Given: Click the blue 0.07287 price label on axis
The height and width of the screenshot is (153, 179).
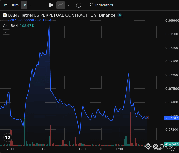Looking at the screenshot, I should (x=171, y=118).
